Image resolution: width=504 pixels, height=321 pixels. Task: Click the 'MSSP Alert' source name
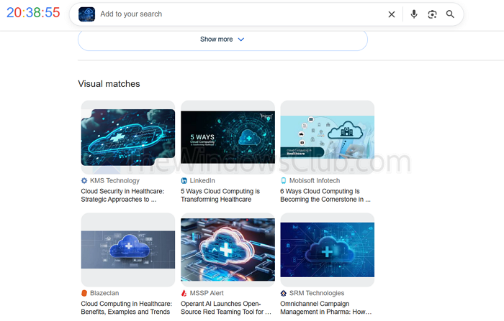207,293
